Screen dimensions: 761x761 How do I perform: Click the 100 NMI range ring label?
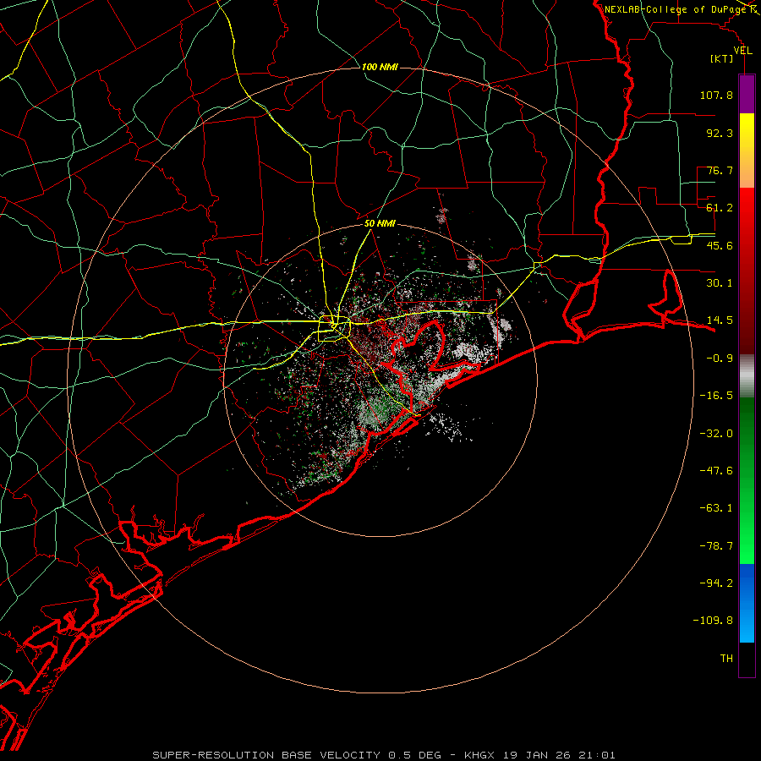tap(380, 67)
